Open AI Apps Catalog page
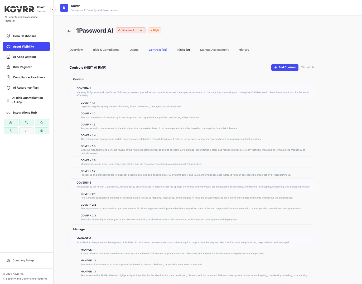 coord(26,57)
